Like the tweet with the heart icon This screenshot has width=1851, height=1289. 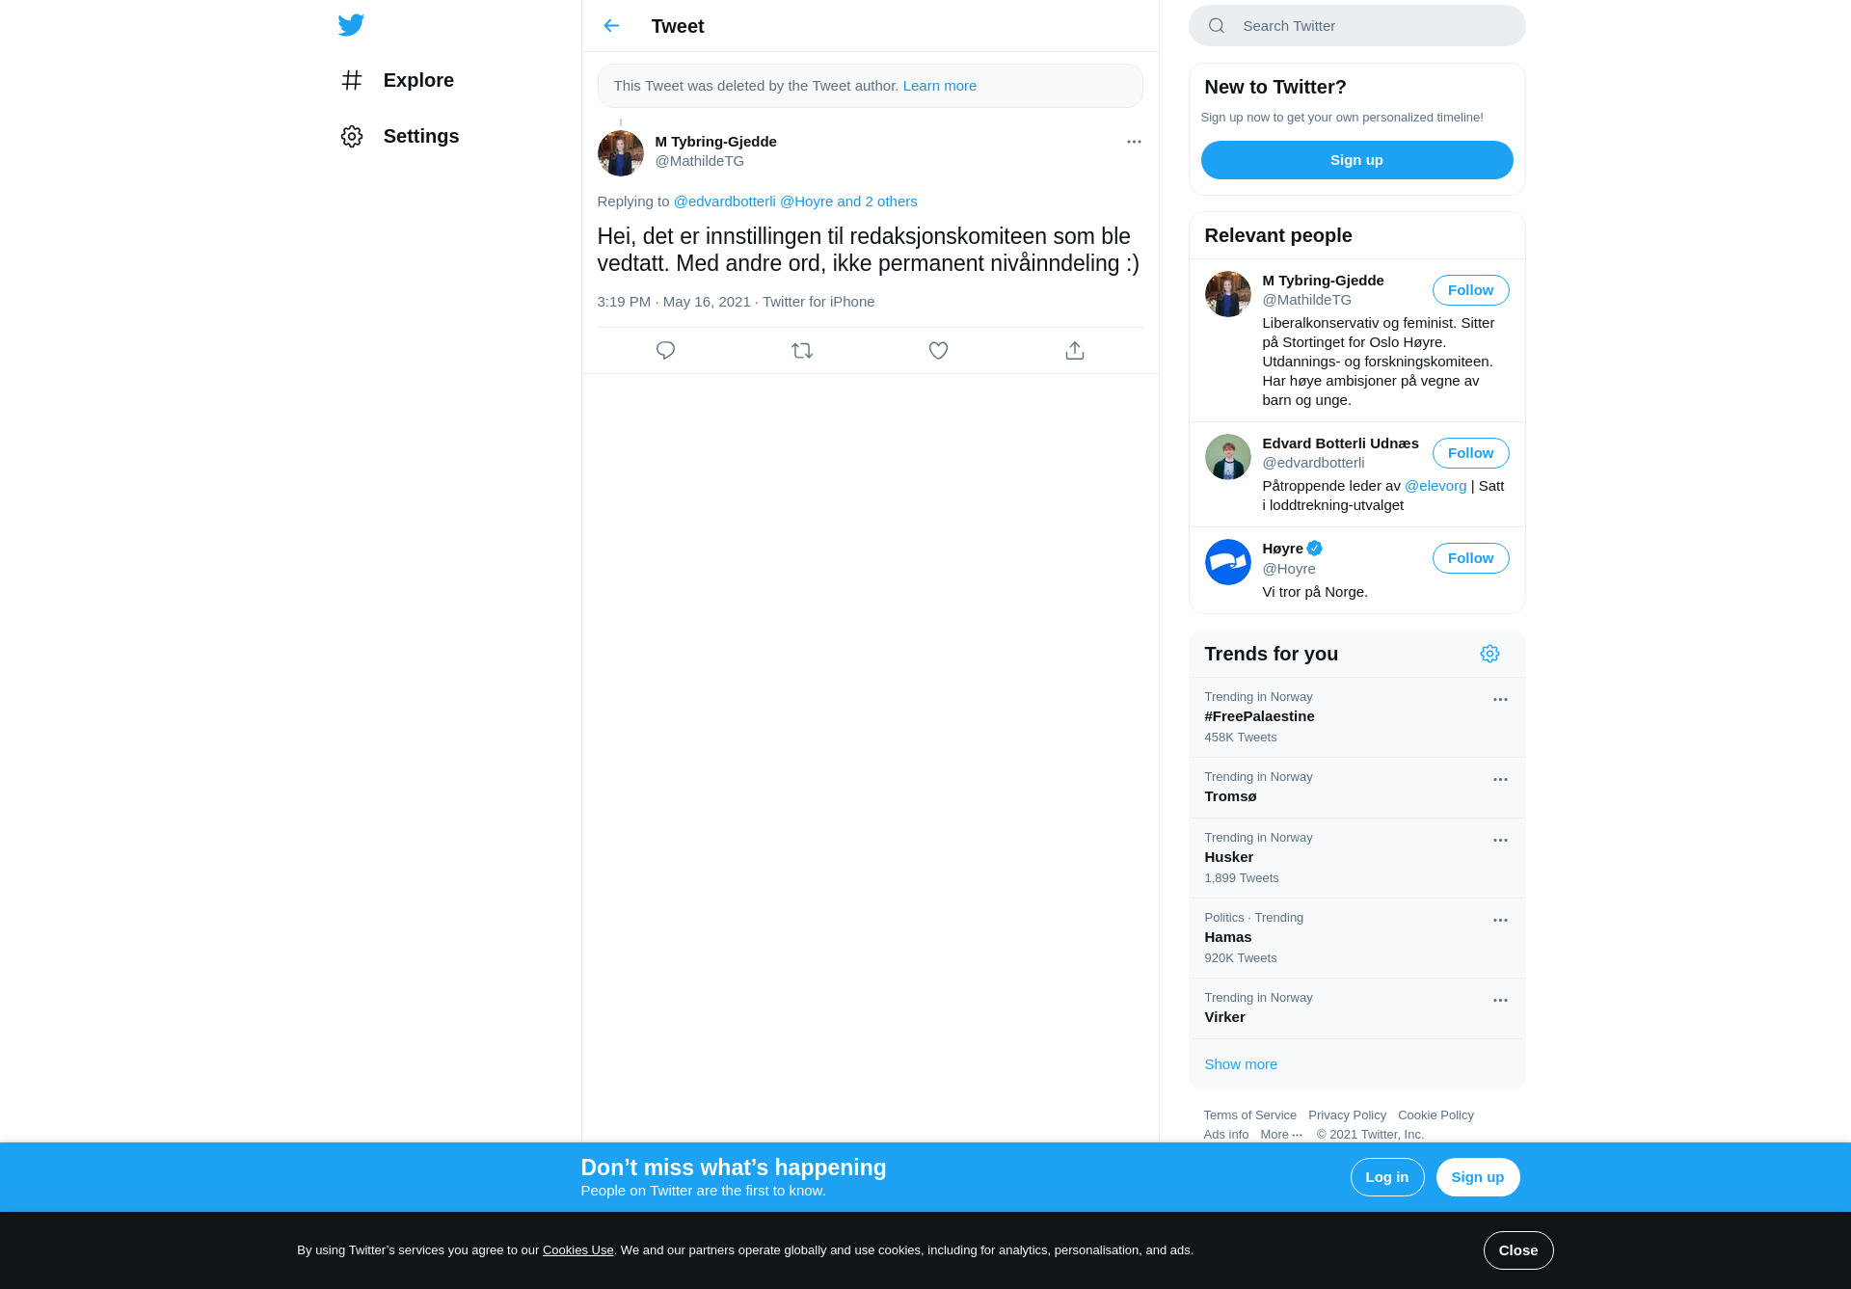click(938, 351)
